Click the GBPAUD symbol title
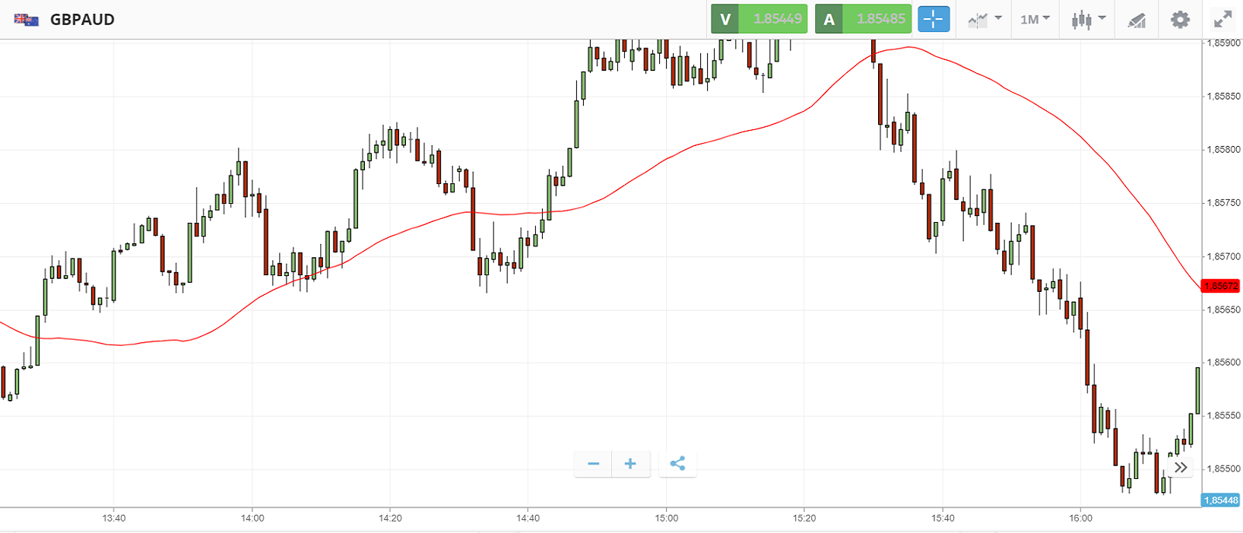Image resolution: width=1243 pixels, height=533 pixels. [x=82, y=20]
